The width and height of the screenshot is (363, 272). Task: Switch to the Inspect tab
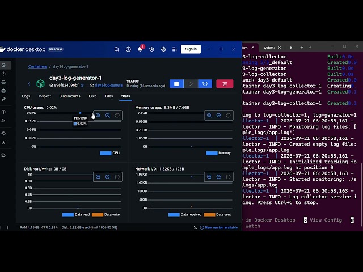(45, 96)
